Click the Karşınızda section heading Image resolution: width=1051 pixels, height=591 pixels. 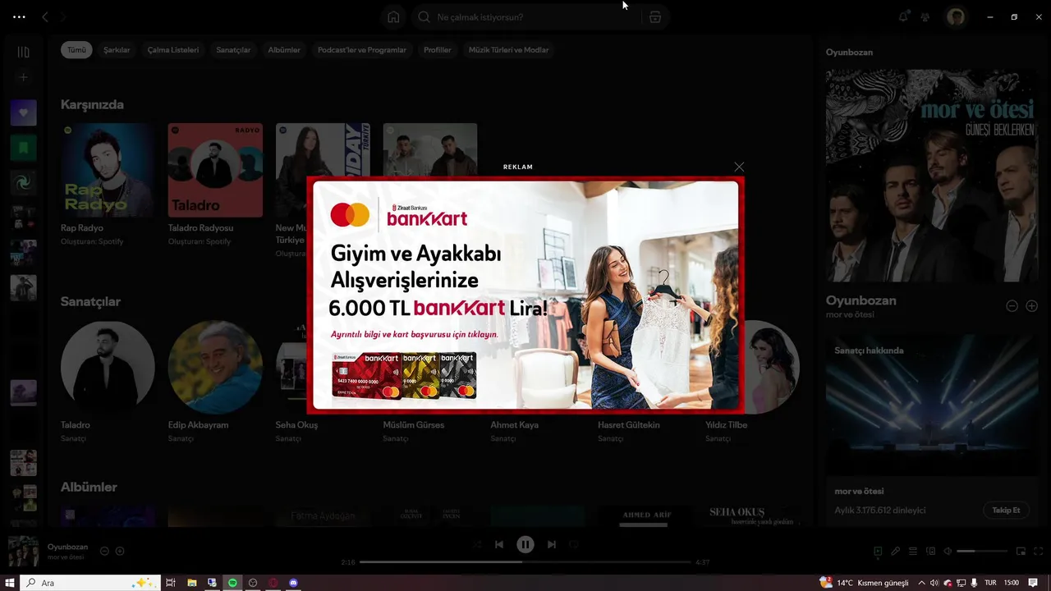(92, 105)
